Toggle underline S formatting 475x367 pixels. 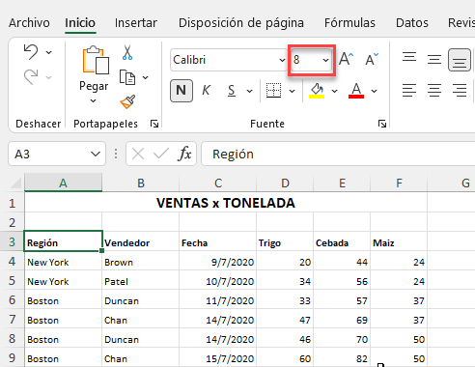(232, 91)
